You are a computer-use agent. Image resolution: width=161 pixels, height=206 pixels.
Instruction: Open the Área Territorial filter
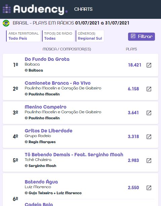23,36
